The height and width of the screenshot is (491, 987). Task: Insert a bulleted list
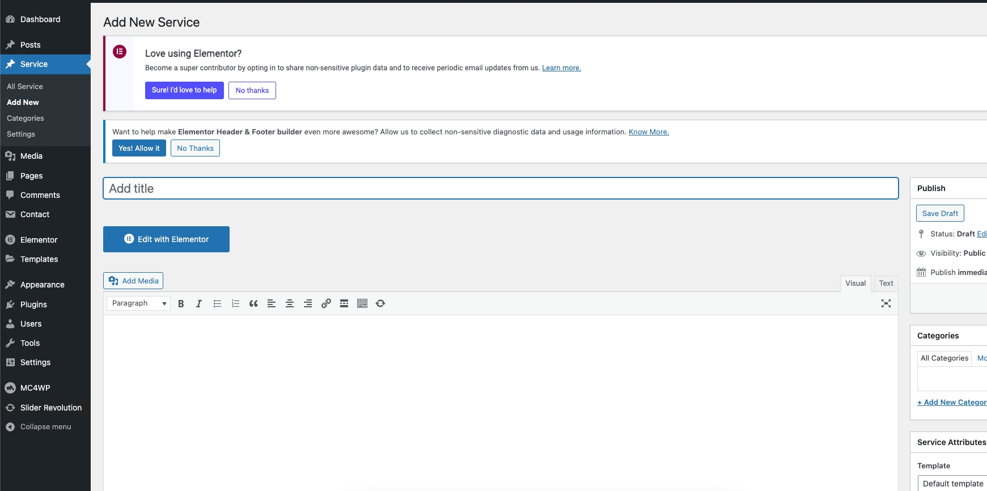[217, 304]
